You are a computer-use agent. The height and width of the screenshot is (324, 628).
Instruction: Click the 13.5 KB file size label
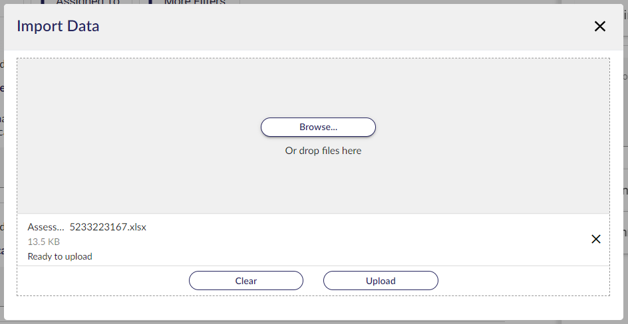coord(44,242)
